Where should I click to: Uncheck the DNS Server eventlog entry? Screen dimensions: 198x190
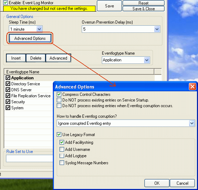click(8, 90)
